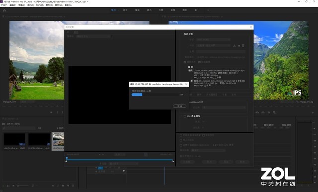Click the Home icon in workspace bar
The image size is (318, 192).
pos(4,10)
